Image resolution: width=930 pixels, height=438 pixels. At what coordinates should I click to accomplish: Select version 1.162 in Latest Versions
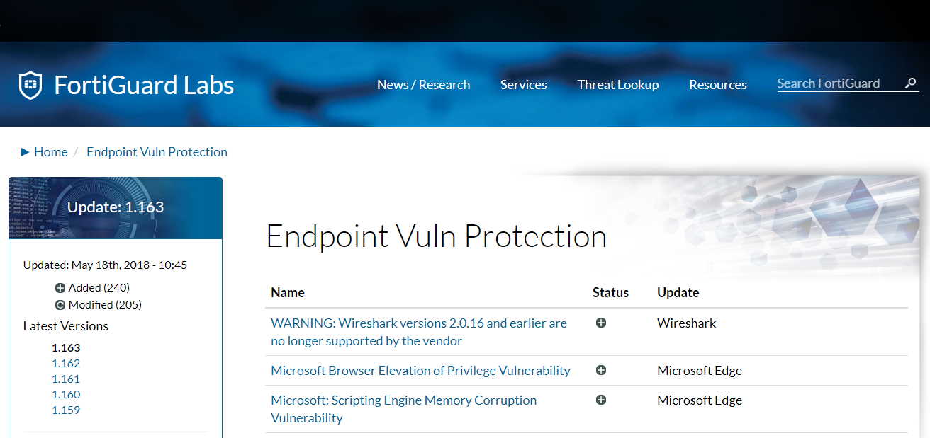click(66, 363)
